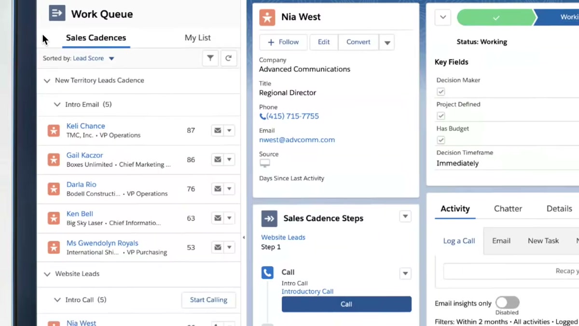Click the Edit button
This screenshot has height=326, width=579.
point(324,42)
